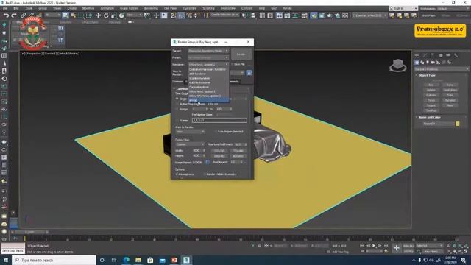Toggle the Save File checkbox

[233, 64]
